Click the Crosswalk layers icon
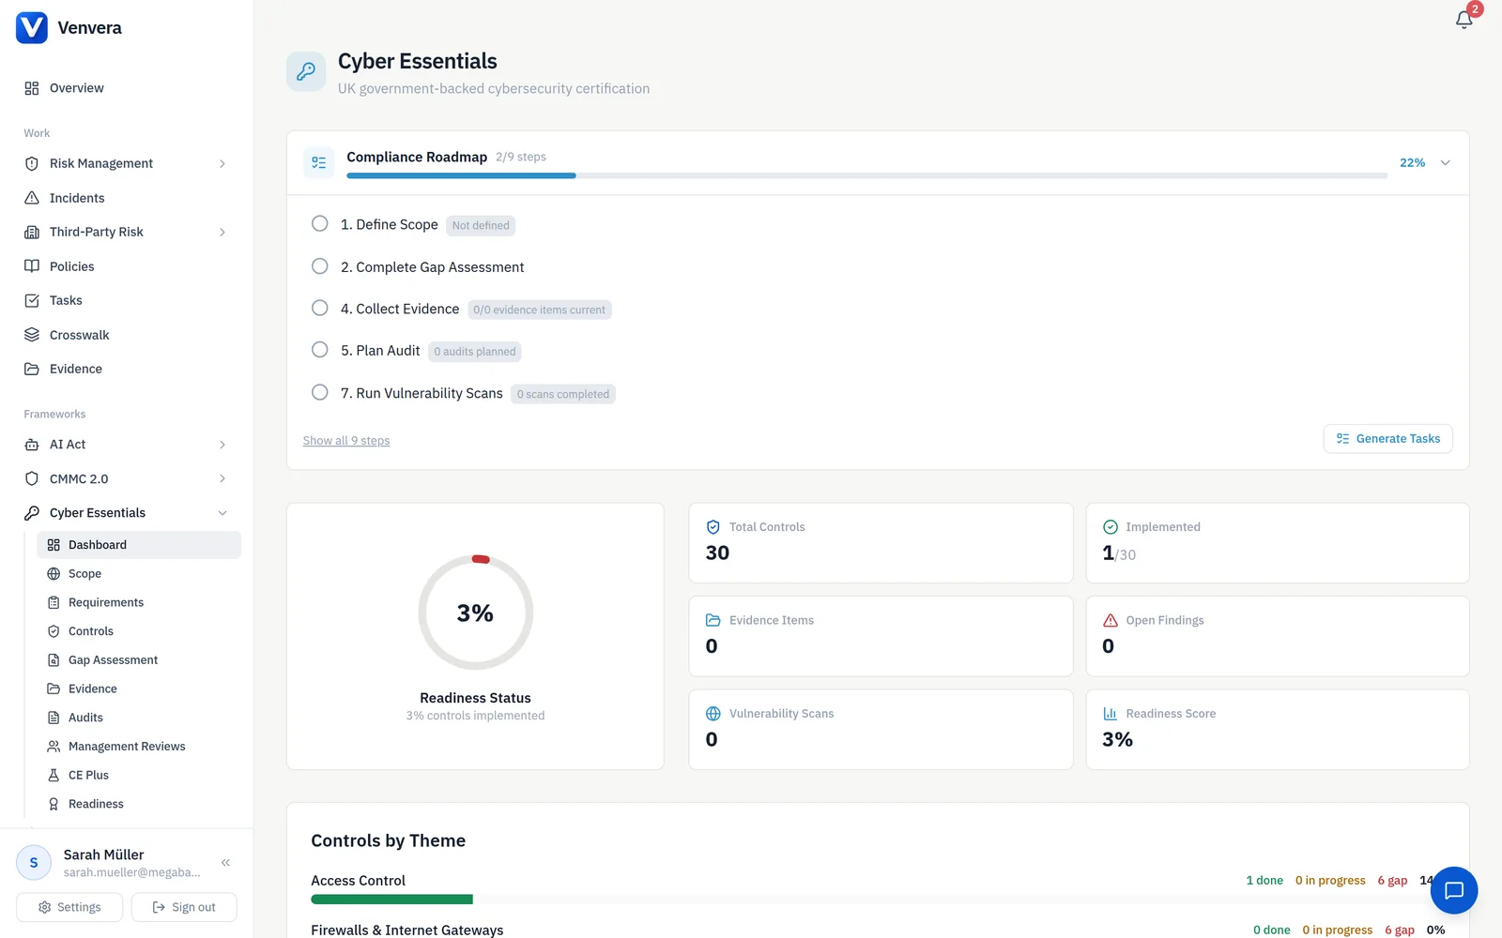This screenshot has height=938, width=1502. pyautogui.click(x=32, y=335)
